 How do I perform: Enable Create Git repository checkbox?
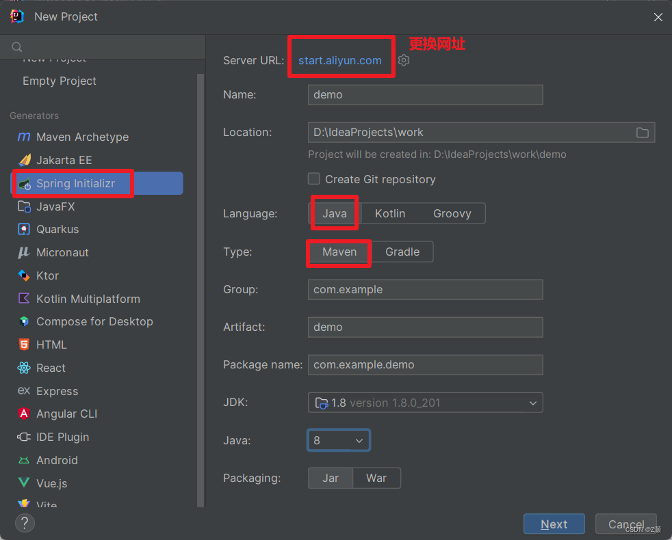[313, 178]
